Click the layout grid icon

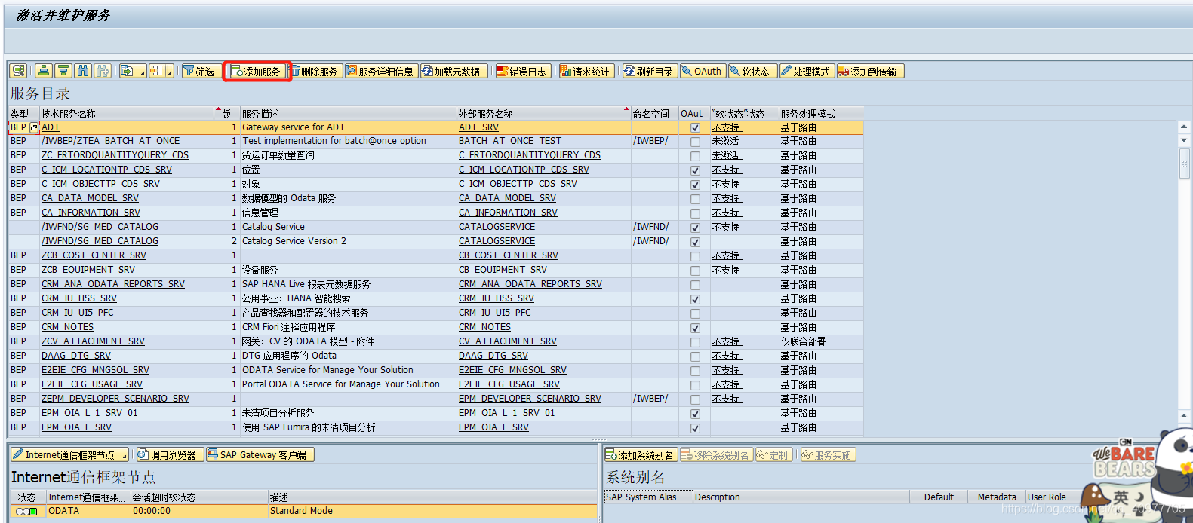156,71
